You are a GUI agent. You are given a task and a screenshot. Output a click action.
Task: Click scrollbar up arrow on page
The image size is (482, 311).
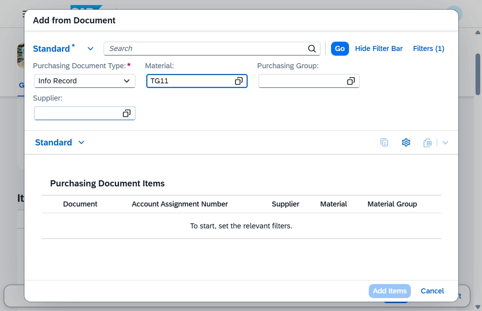click(x=478, y=32)
